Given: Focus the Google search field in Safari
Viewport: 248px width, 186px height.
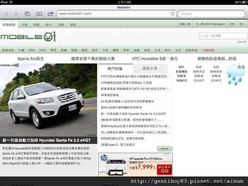Looking at the screenshot, I should (212, 14).
